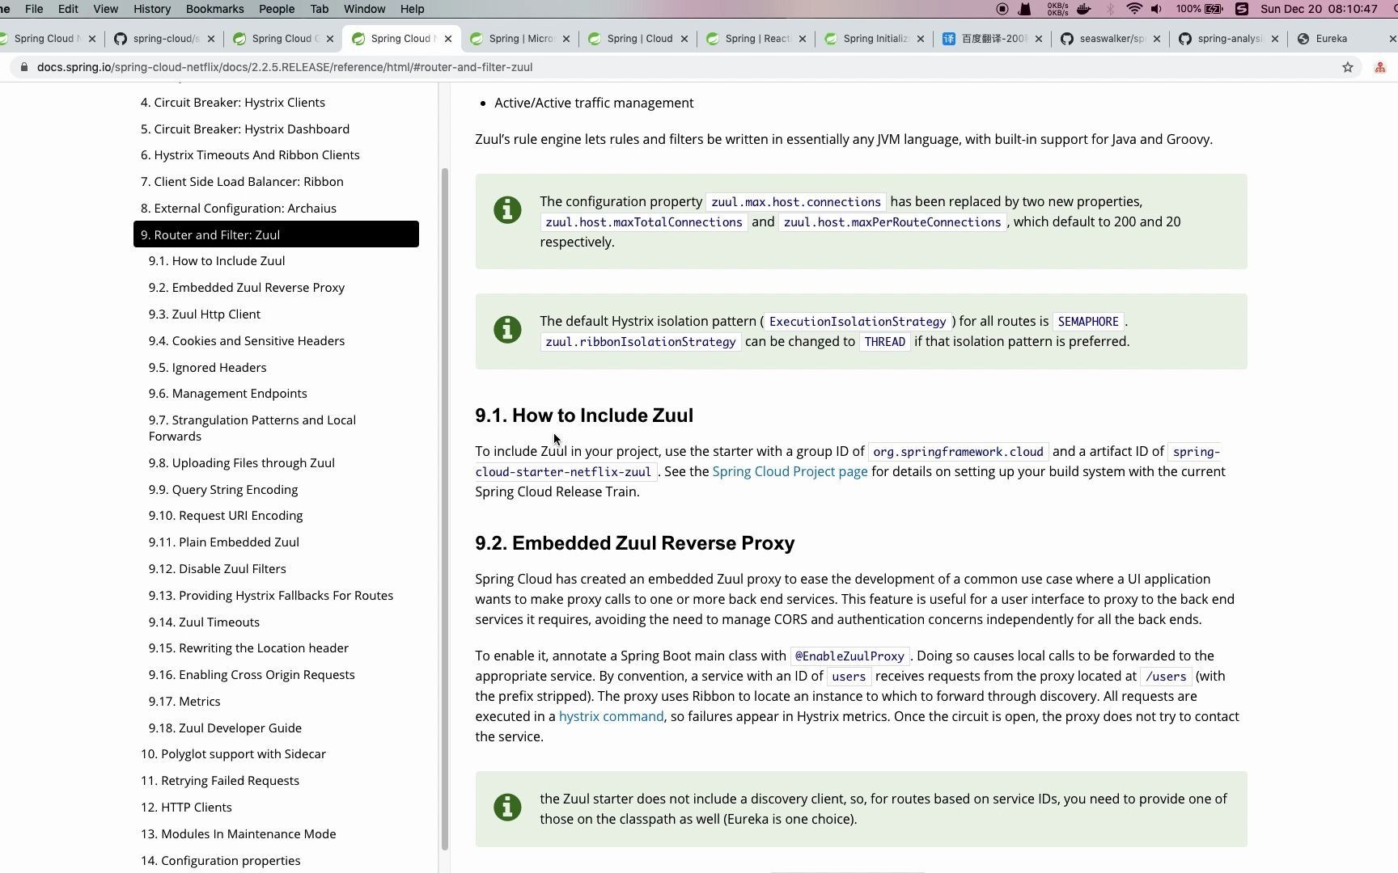Go to 9.1. How to Include Zuul
This screenshot has height=873, width=1398.
(x=217, y=261)
